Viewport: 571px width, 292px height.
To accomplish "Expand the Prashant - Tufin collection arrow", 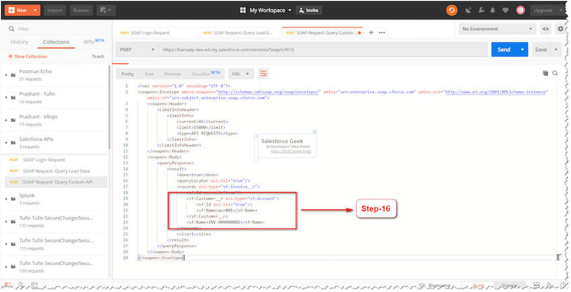I will (6, 97).
